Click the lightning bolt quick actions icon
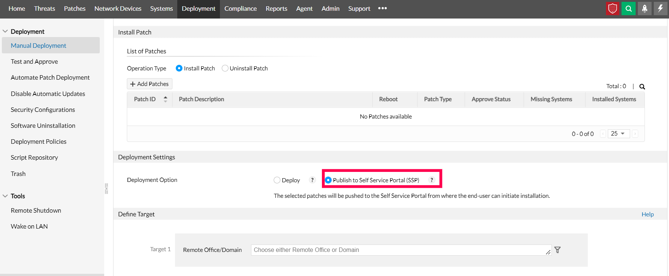 pyautogui.click(x=660, y=9)
